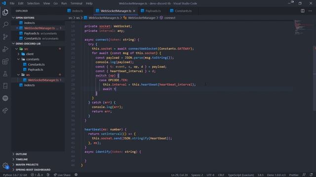Click Live Share in the status bar

click(62, 175)
